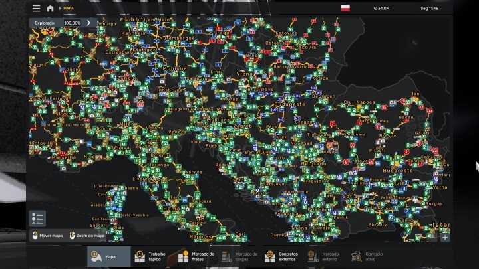Viewport: 479px width, 269px height.
Task: Click the 100.00% explored value
Action: point(73,23)
